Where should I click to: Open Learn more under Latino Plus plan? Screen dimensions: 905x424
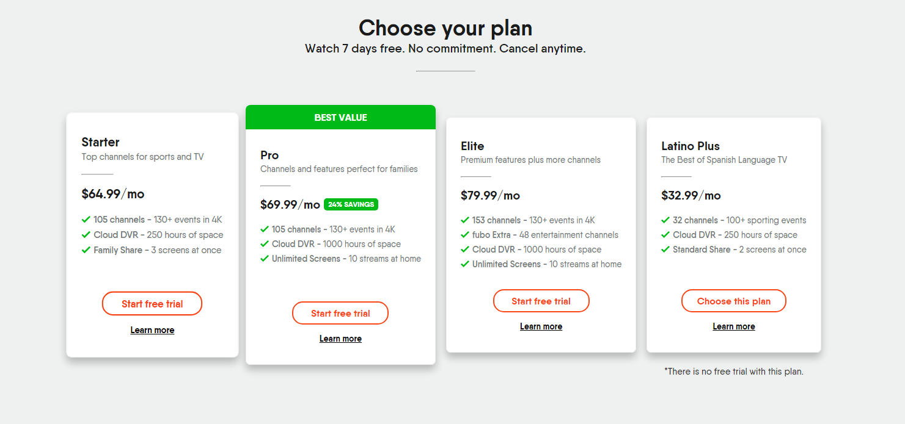point(734,326)
